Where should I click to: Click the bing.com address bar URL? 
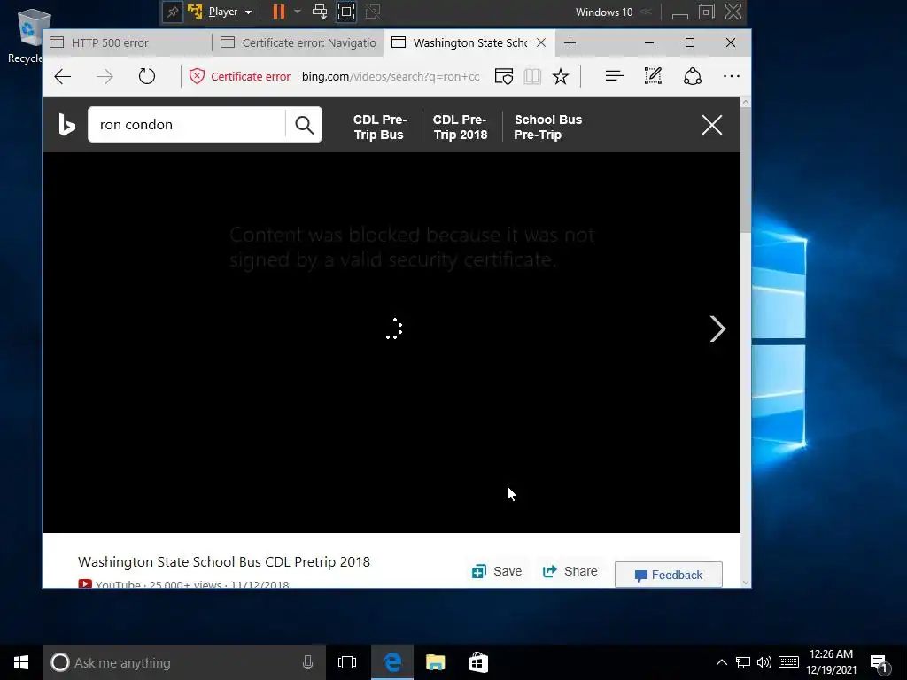391,76
